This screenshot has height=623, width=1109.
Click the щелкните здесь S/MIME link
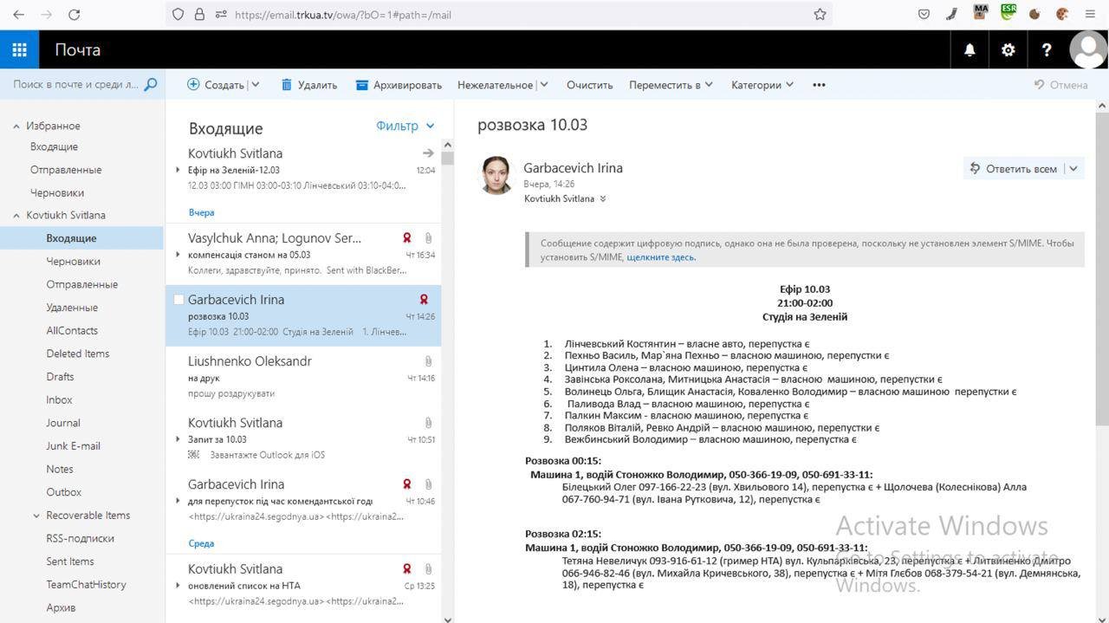(660, 257)
